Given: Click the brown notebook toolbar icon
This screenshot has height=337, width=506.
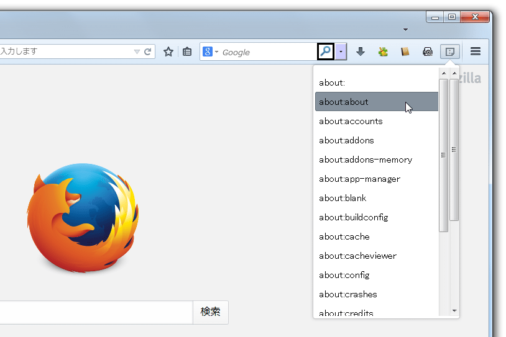Looking at the screenshot, I should pos(405,52).
